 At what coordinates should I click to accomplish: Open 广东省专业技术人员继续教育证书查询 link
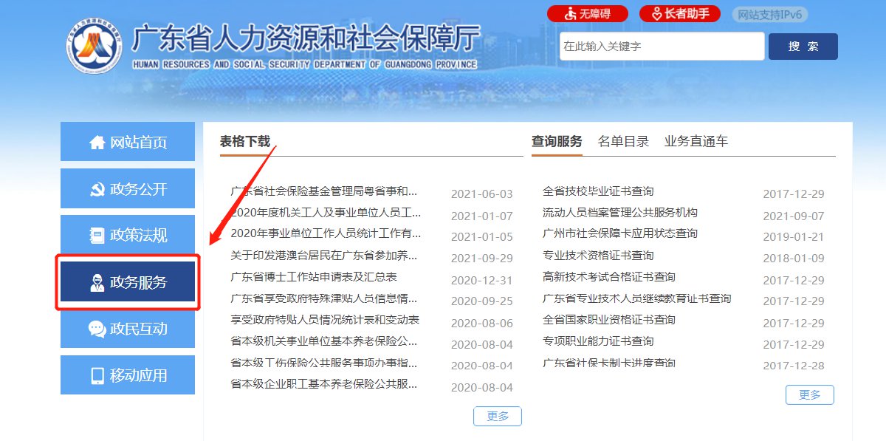(637, 298)
